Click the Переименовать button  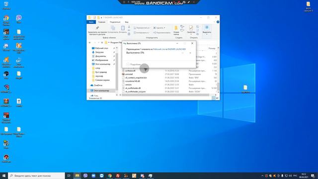(x=162, y=33)
